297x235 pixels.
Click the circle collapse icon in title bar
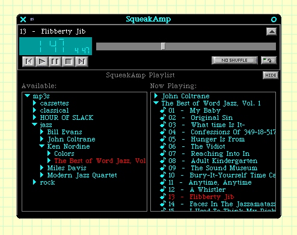[274, 19]
